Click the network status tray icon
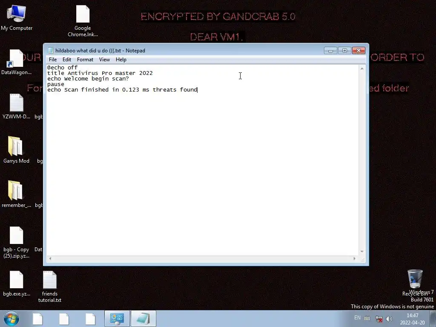Viewport: 436px width, 327px height. pyautogui.click(x=379, y=318)
